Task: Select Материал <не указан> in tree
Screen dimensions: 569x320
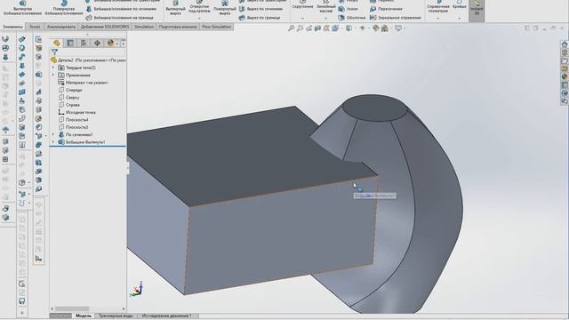Action: pyautogui.click(x=83, y=83)
